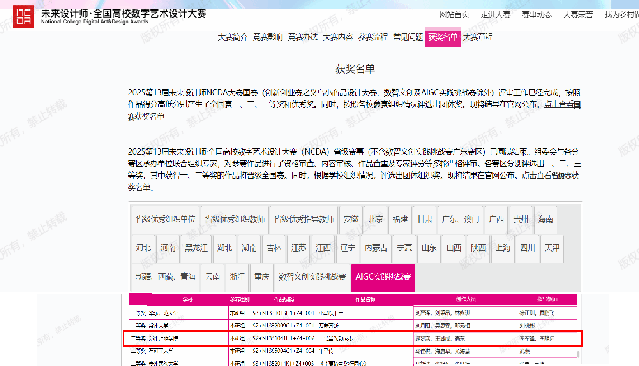The image size is (639, 366).
Task: Switch to the 大赛简介 sub-menu tab
Action: [x=232, y=37]
